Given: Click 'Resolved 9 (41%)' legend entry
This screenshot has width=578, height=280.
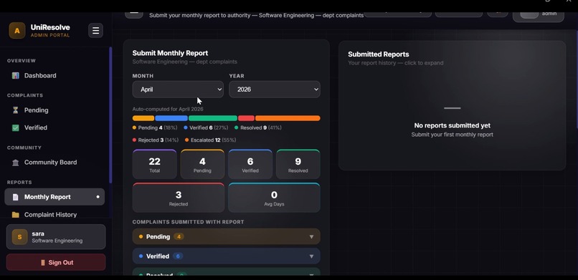Looking at the screenshot, I should point(258,127).
